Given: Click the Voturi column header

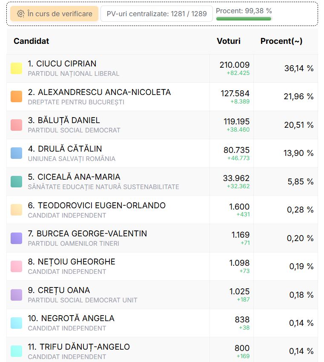Looking at the screenshot, I should click(229, 41).
